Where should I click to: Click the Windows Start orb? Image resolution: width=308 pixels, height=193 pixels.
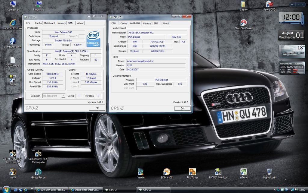(x=6, y=189)
